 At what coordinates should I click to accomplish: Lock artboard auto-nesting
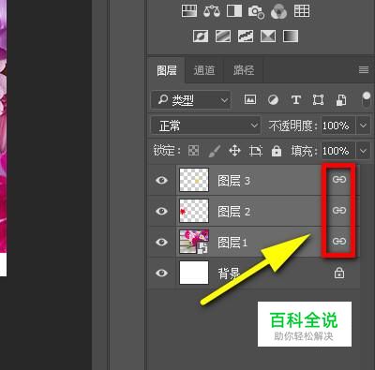coord(256,151)
